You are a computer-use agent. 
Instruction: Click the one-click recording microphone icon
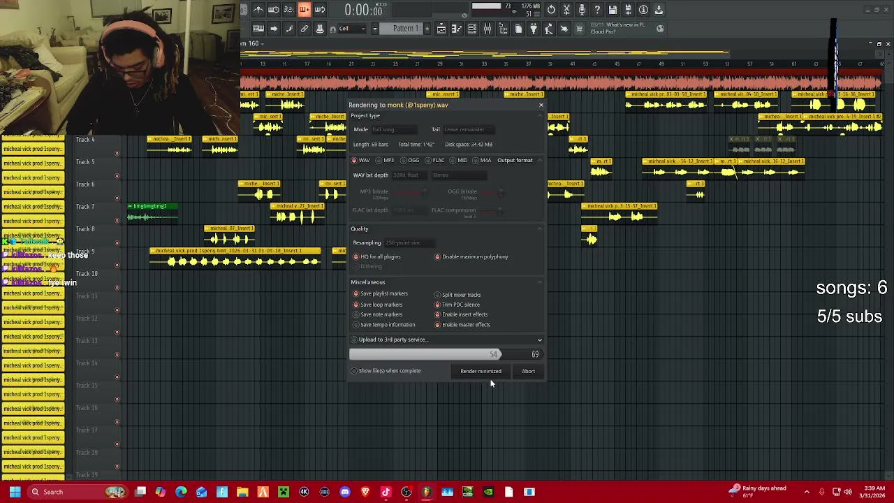tap(582, 10)
